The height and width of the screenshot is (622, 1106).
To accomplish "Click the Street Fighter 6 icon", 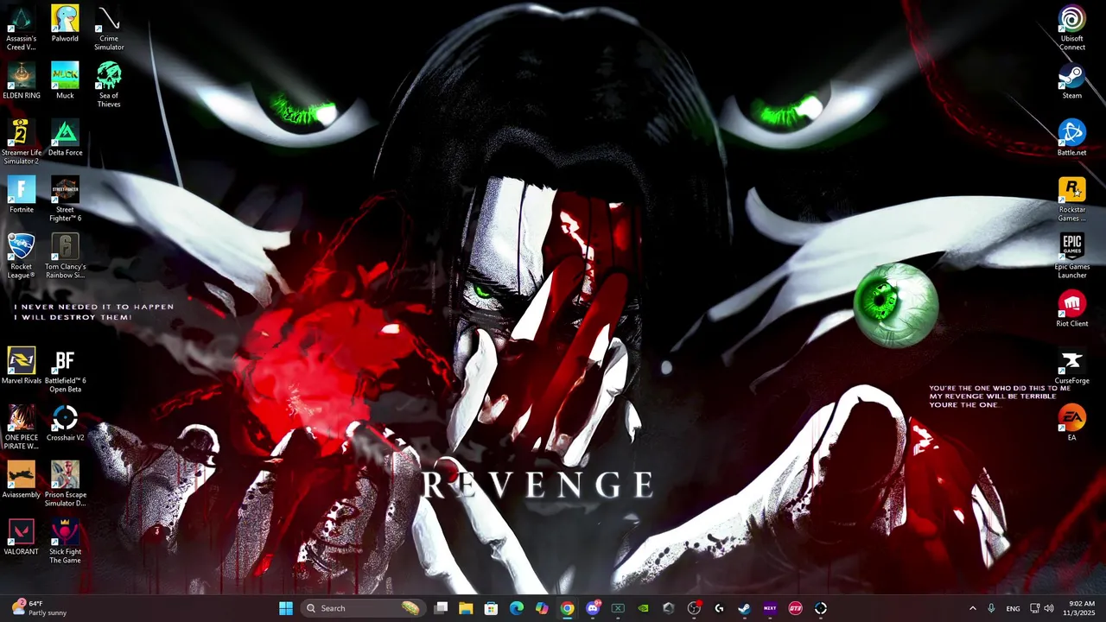I will (65, 199).
